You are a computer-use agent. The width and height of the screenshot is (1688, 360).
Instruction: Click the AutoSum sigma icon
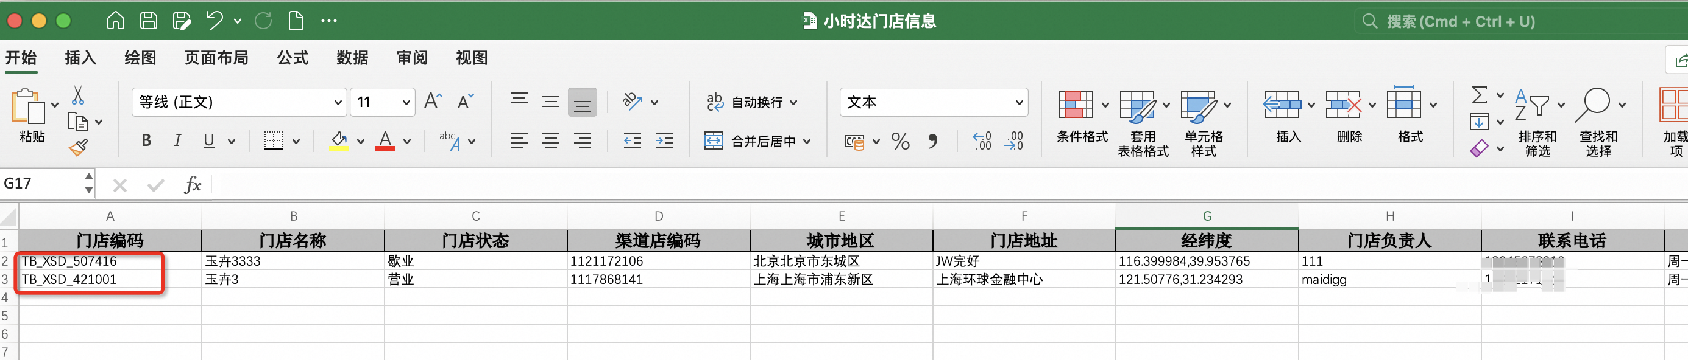1479,95
